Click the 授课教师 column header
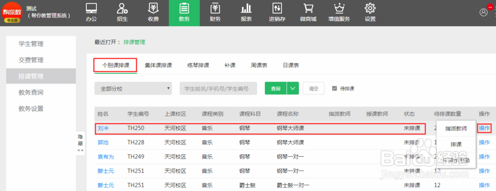Image resolution: width=496 pixels, height=191 pixels. (377, 114)
